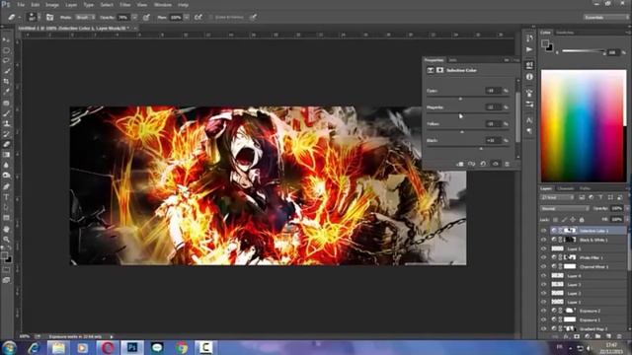Adjust the Cyan slider handle
This screenshot has height=355, width=632.
tap(460, 99)
